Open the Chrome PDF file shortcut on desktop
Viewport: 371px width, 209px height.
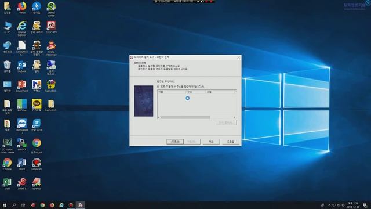click(37, 146)
